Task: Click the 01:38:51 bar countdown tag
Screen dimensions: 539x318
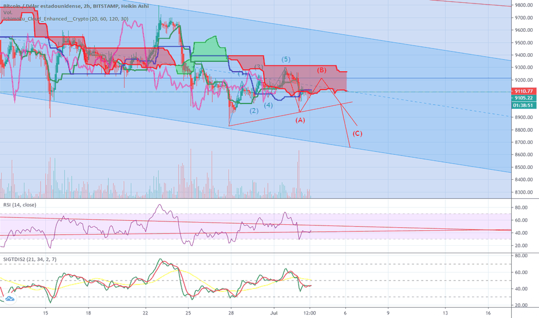Action: 523,106
